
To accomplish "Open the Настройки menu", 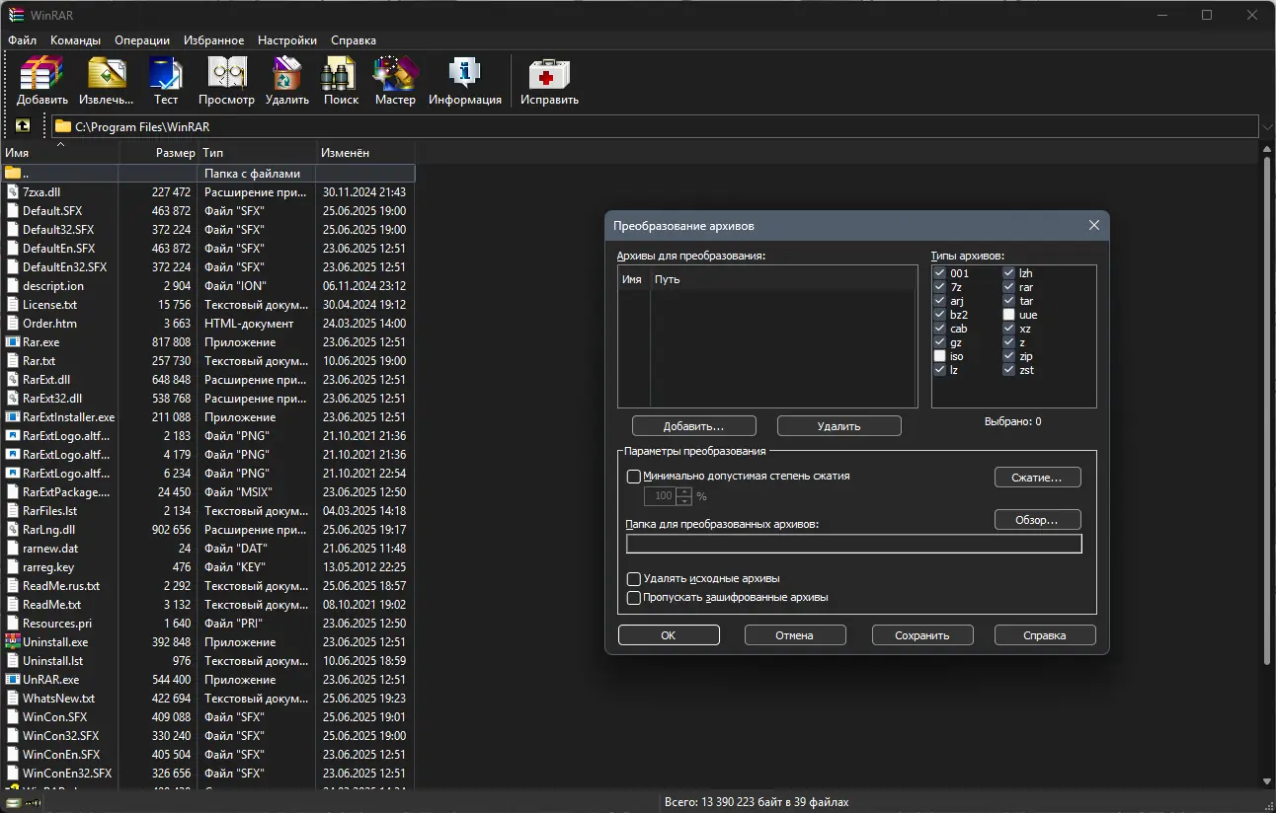I will [x=287, y=40].
